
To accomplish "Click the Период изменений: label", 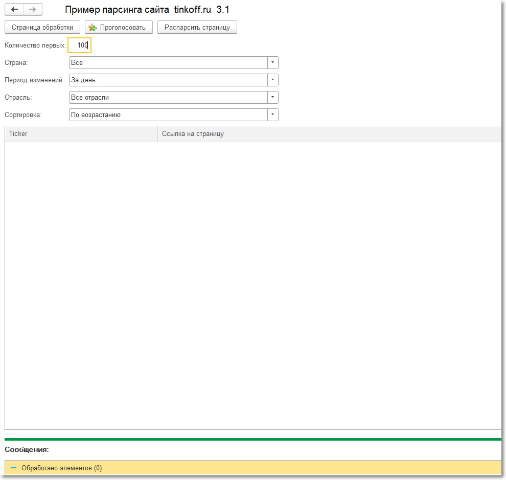I will [34, 80].
